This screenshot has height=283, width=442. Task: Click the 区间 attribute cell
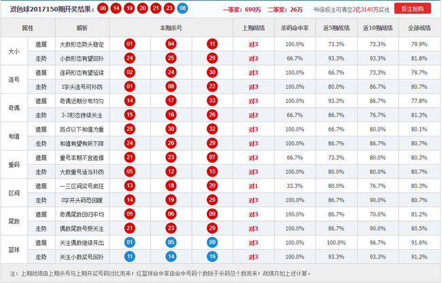(14, 193)
